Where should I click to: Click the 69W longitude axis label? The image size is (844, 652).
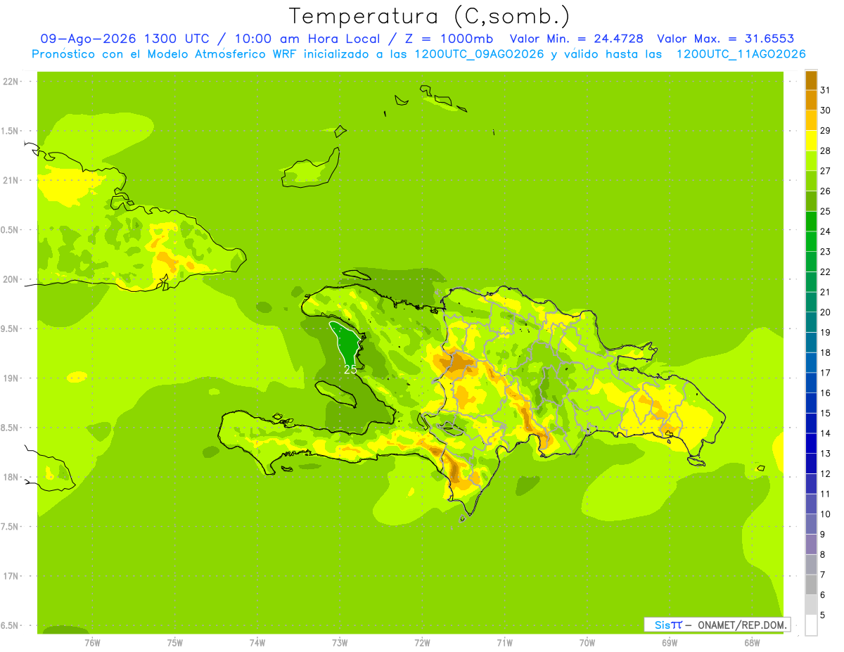pos(670,644)
